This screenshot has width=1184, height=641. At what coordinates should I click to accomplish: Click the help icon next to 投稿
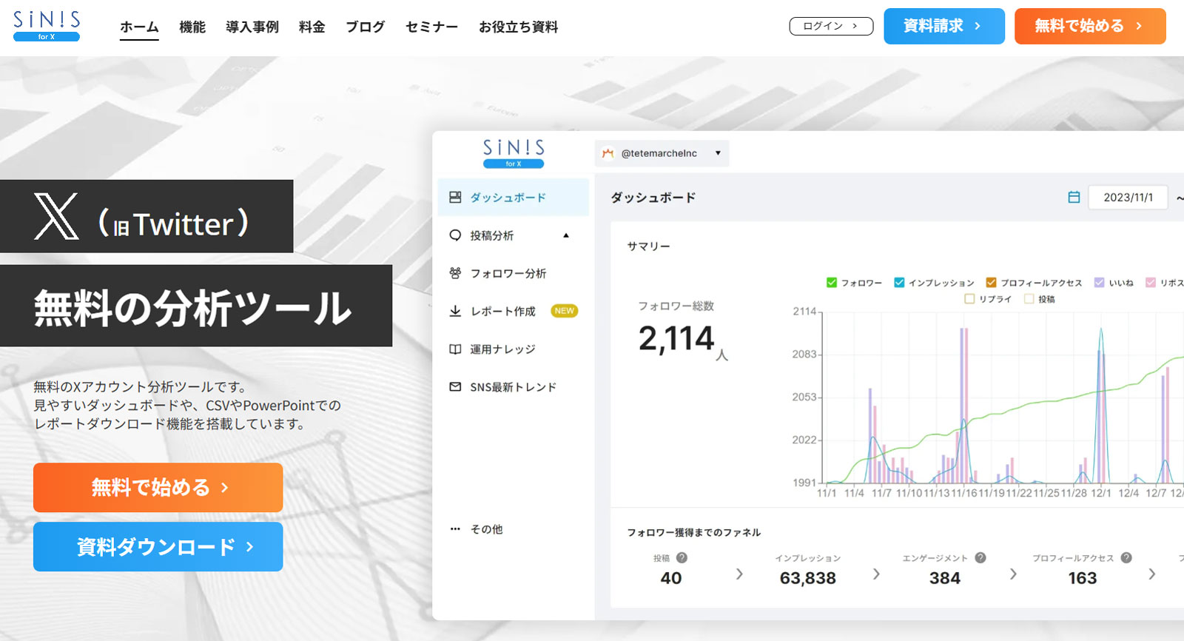pyautogui.click(x=682, y=558)
